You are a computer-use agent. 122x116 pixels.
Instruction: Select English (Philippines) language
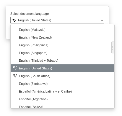click(62, 45)
